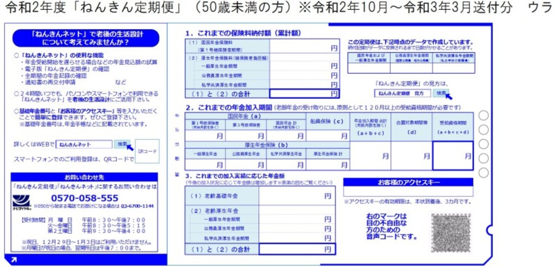Click the 第3号被保険者 month cell
The height and width of the screenshot is (267, 556).
246,136
